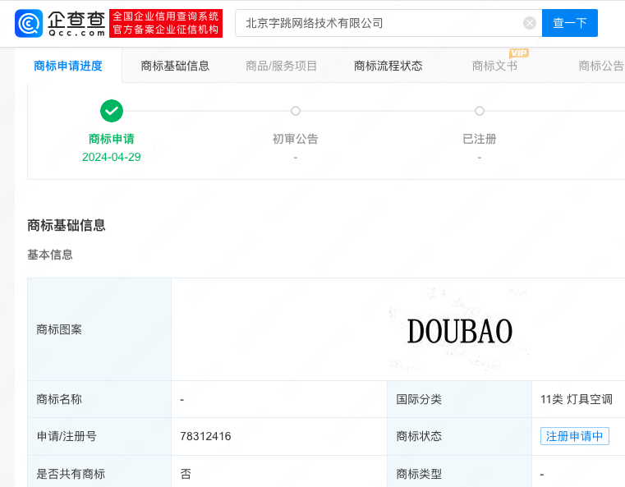Click the 初审公告 progress step circle
This screenshot has width=625, height=487.
(296, 111)
